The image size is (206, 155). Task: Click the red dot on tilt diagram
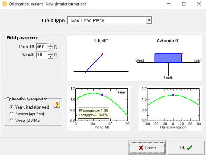tap(102, 54)
